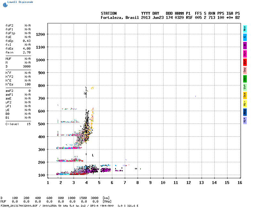Click the foEp value 0.43
The width and height of the screenshot is (256, 208).
pyautogui.click(x=27, y=41)
